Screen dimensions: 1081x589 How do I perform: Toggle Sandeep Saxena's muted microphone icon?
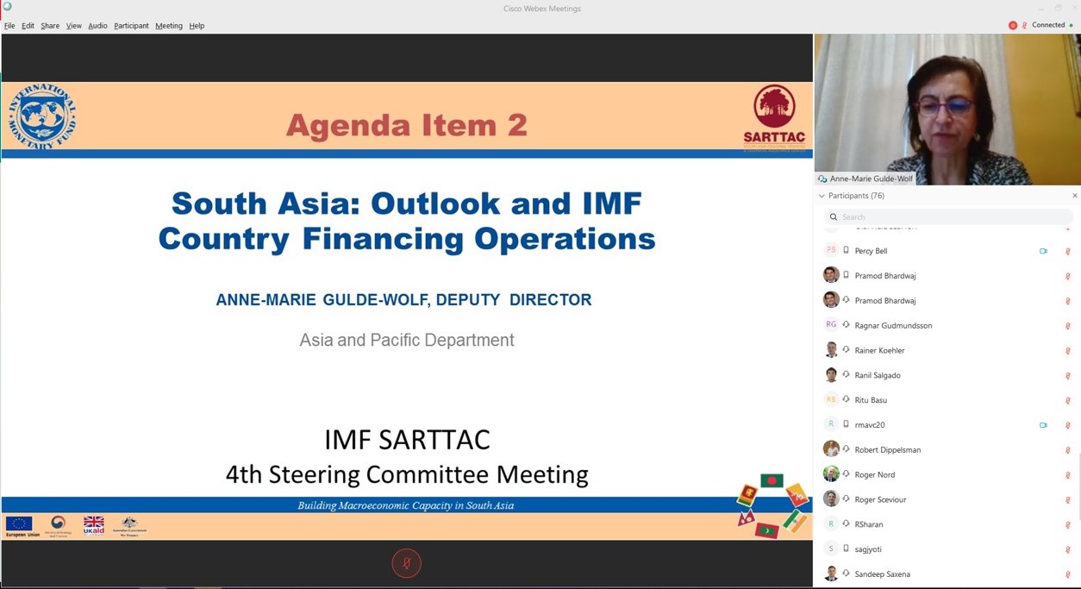pyautogui.click(x=1068, y=574)
